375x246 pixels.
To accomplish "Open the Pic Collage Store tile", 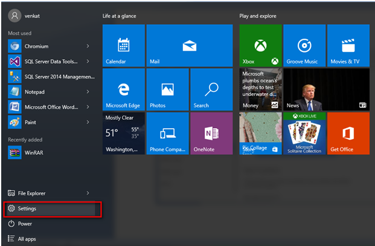I will (260, 134).
